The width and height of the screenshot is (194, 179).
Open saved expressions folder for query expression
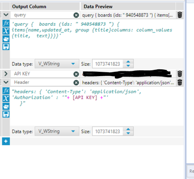click(x=6, y=39)
